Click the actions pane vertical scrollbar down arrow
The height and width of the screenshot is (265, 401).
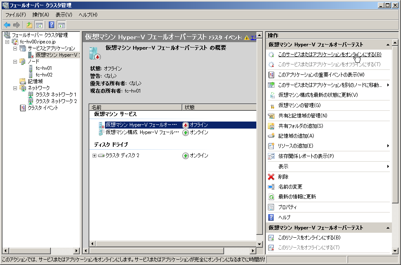[395, 251]
